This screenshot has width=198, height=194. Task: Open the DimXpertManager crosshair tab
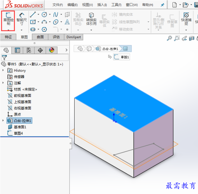pyautogui.click(x=40, y=50)
